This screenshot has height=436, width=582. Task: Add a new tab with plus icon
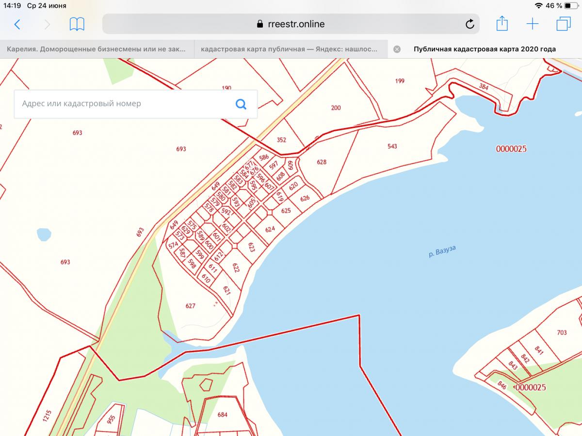pyautogui.click(x=533, y=24)
